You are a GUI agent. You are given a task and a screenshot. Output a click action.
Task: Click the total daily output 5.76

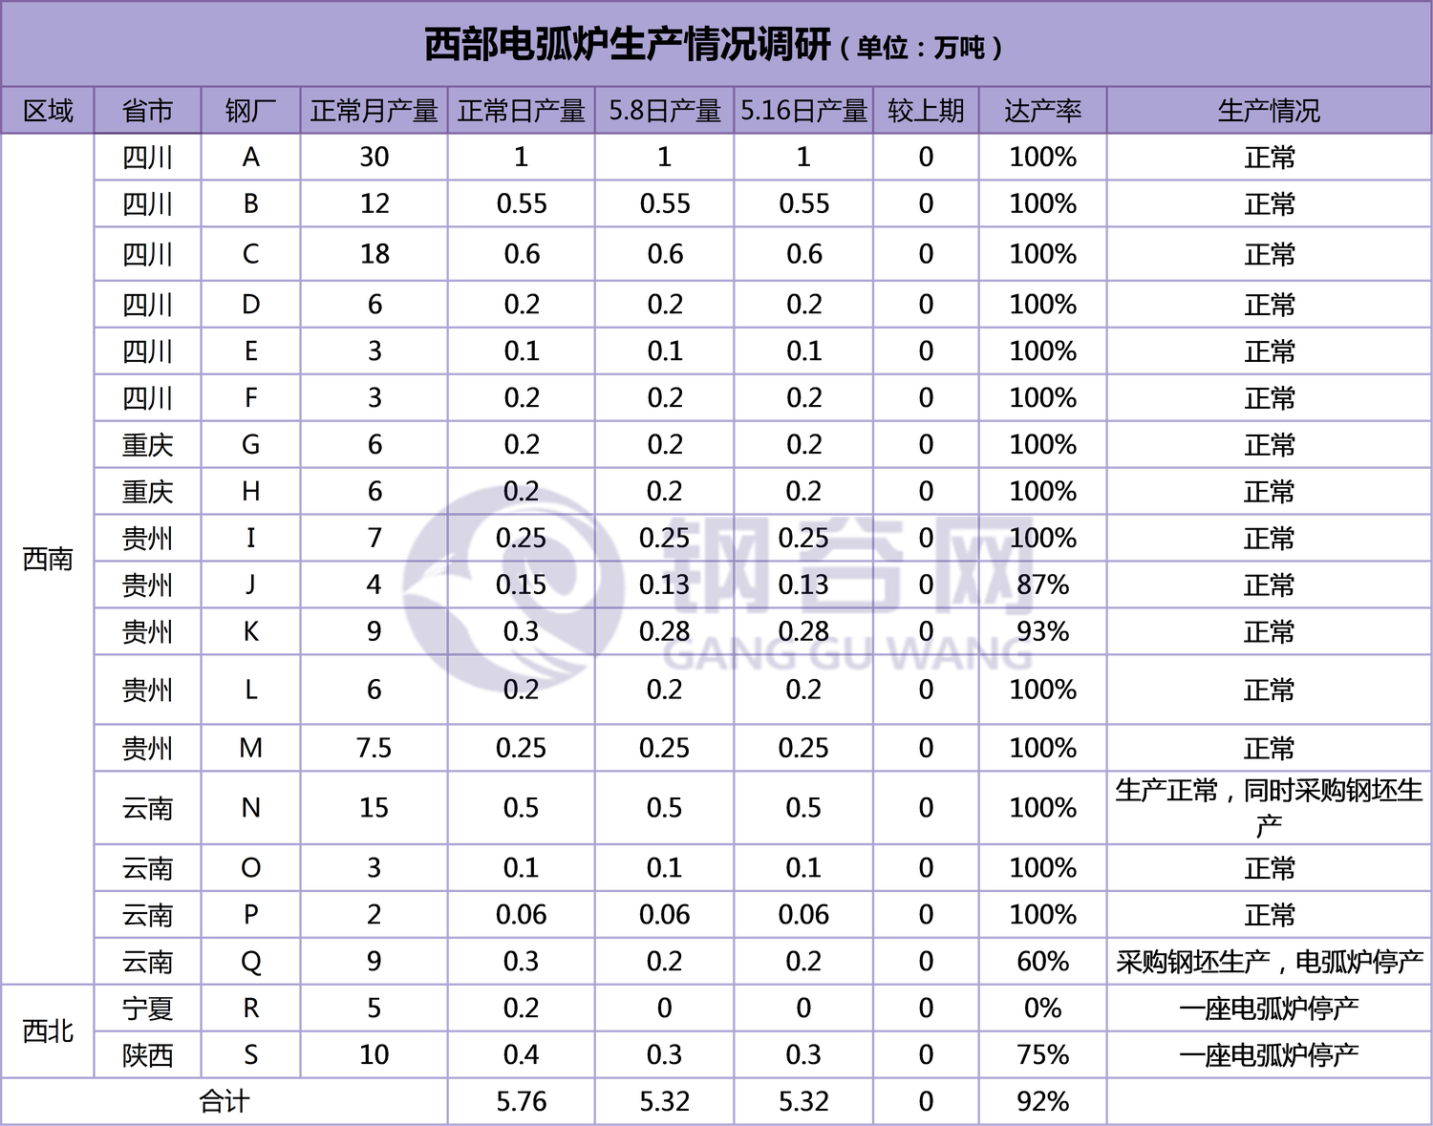pos(522,1101)
